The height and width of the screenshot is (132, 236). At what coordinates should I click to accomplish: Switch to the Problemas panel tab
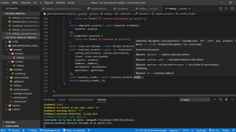coord(49,100)
